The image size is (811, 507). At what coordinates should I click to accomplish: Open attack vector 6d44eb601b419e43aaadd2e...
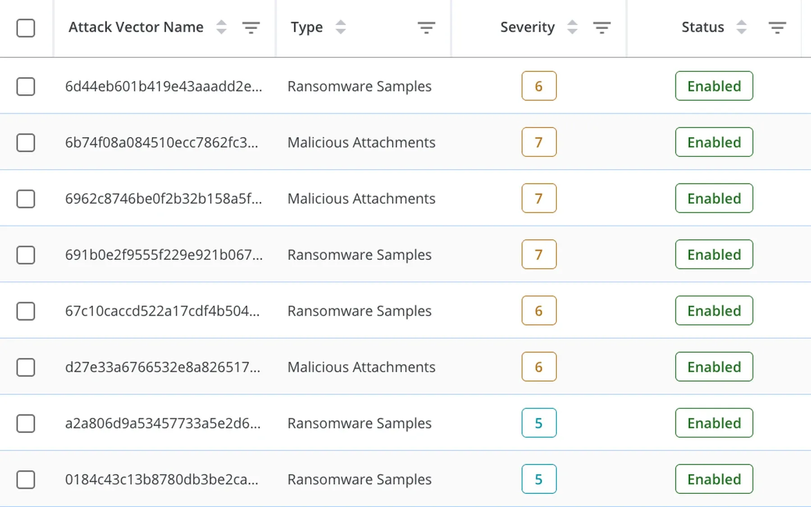pyautogui.click(x=164, y=86)
